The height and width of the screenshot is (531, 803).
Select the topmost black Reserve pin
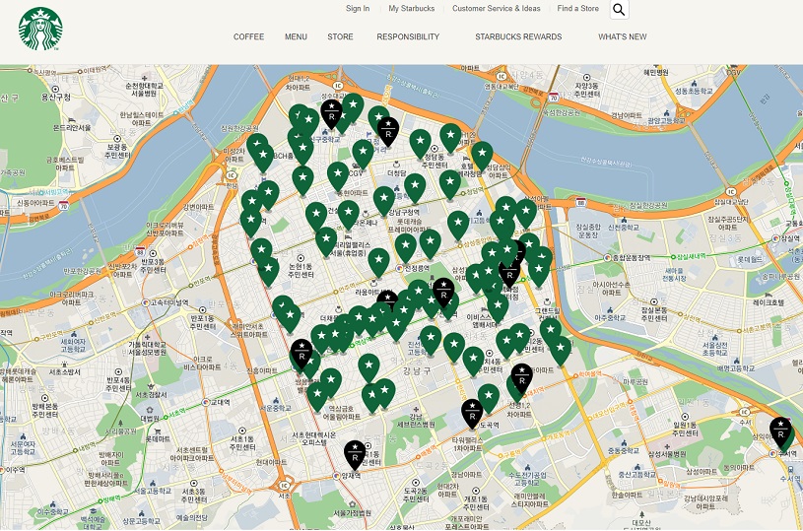[x=331, y=113]
